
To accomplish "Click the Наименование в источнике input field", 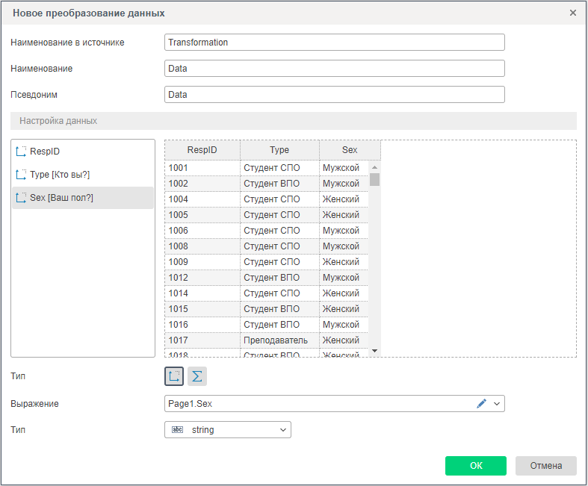I will pyautogui.click(x=334, y=43).
